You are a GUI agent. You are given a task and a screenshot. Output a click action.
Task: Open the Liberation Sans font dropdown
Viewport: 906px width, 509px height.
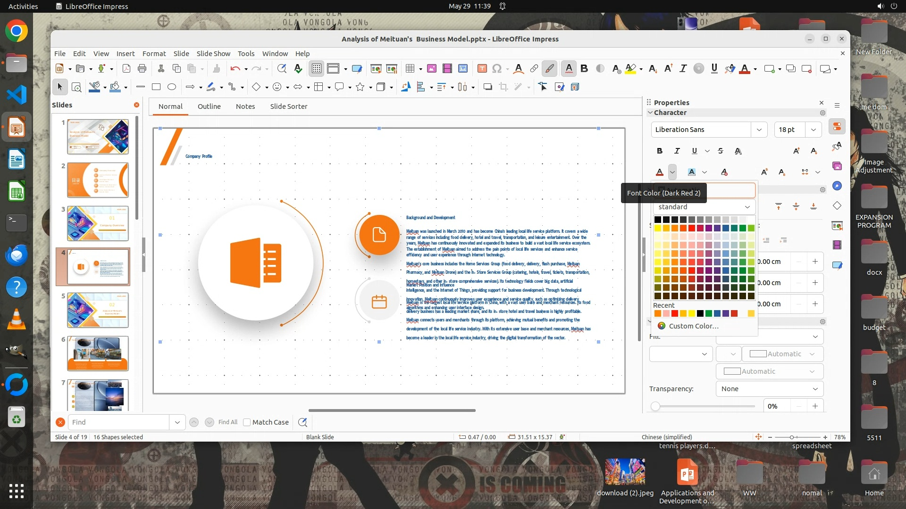pos(759,130)
